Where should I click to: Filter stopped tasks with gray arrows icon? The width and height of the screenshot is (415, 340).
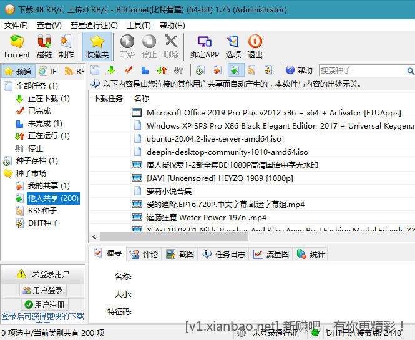pyautogui.click(x=178, y=70)
